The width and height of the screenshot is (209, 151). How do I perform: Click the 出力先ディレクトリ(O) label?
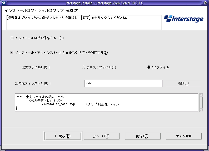(33, 83)
